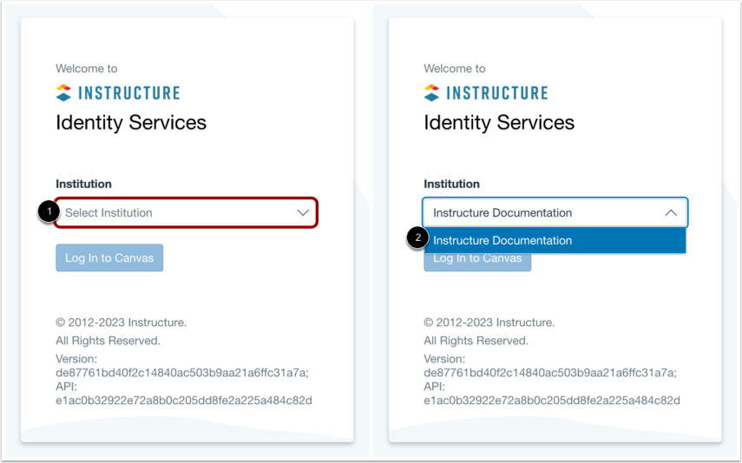Click the black step 2 marker badge
Screen dimensions: 742x463
[x=417, y=238]
